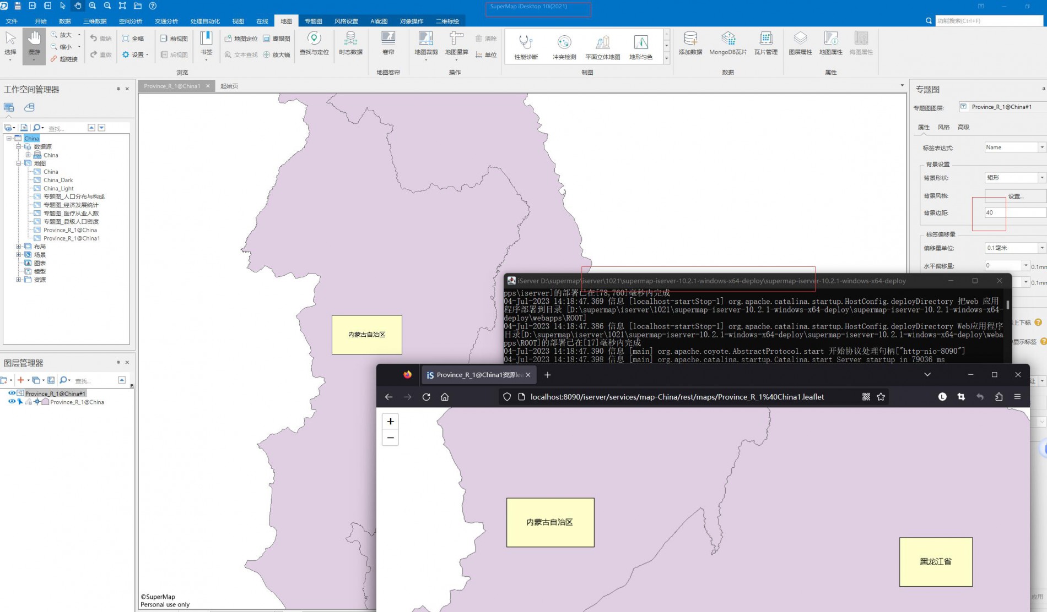Viewport: 1047px width, 612px height.
Task: Expand the 场景 tree node
Action: (x=19, y=255)
